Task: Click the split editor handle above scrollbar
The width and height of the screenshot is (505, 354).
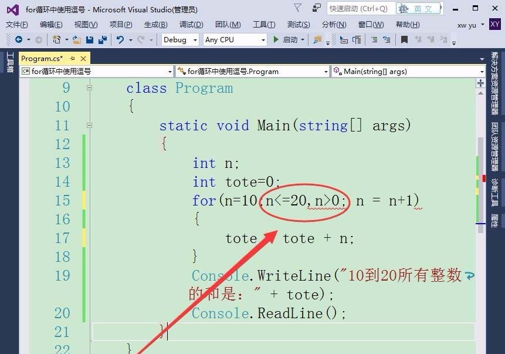Action: pos(480,83)
